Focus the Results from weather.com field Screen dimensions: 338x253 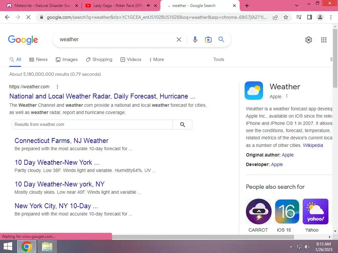pos(92,125)
